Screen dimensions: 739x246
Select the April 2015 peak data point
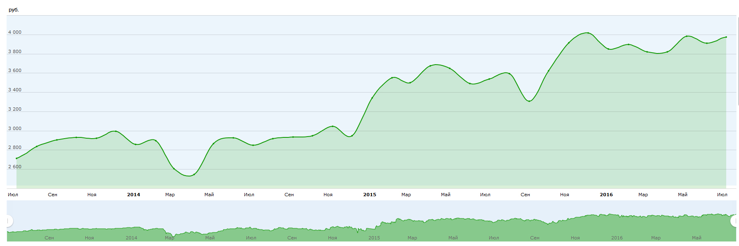click(x=430, y=66)
